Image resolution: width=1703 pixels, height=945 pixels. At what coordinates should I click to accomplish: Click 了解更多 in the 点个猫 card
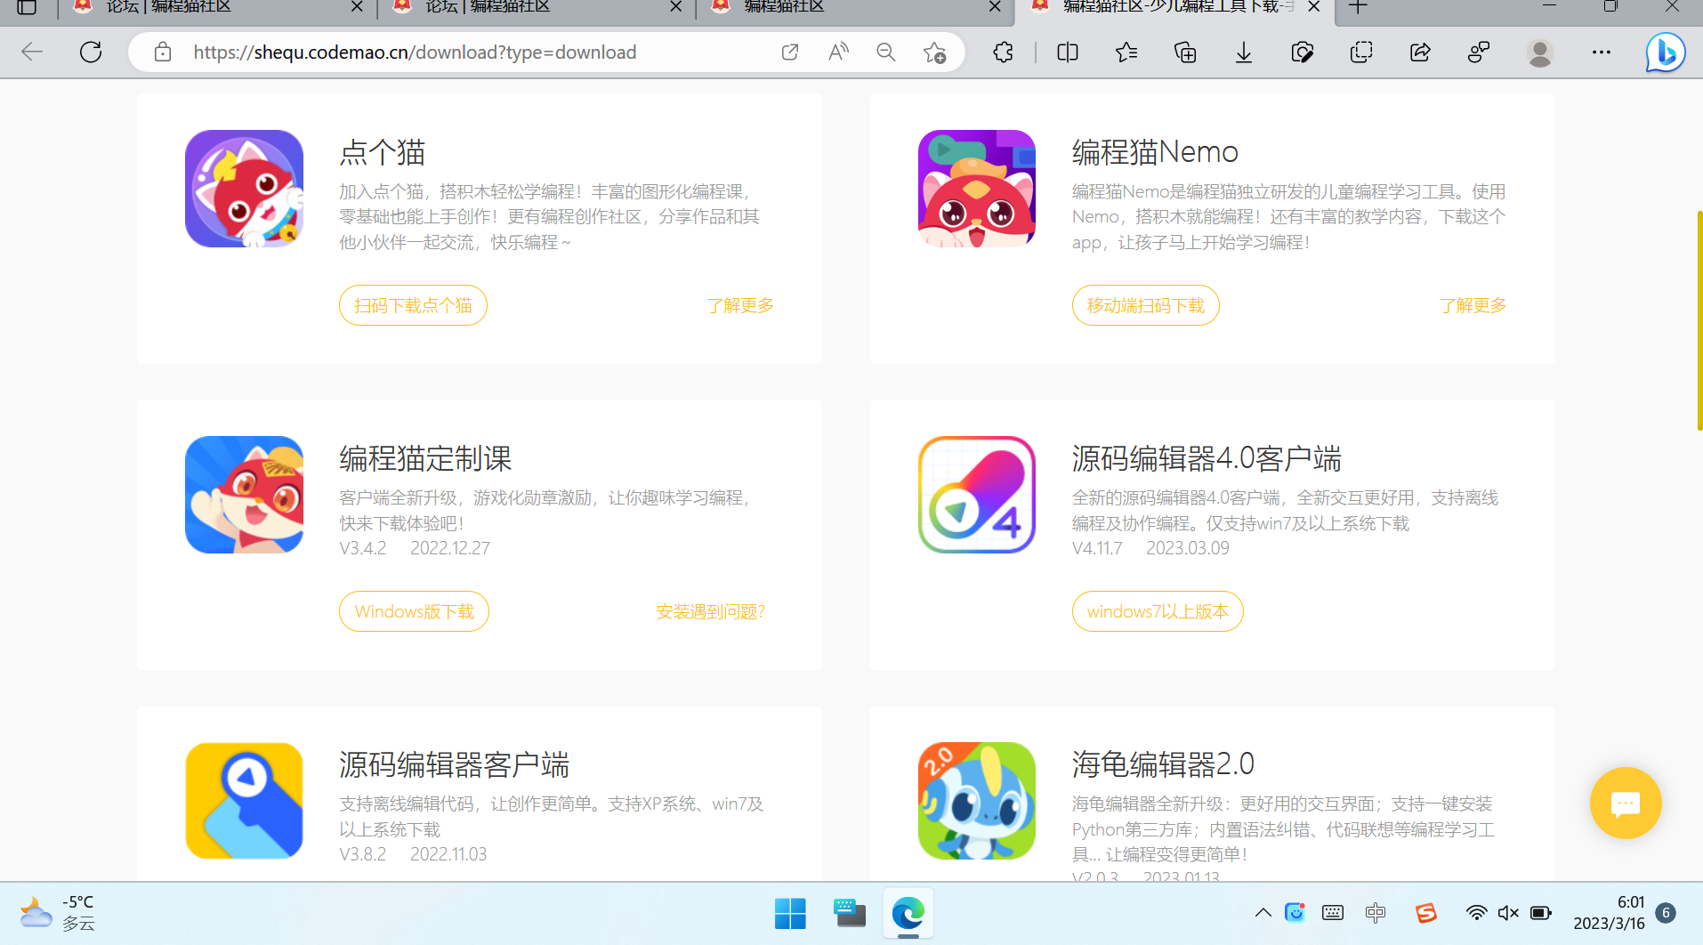tap(740, 305)
